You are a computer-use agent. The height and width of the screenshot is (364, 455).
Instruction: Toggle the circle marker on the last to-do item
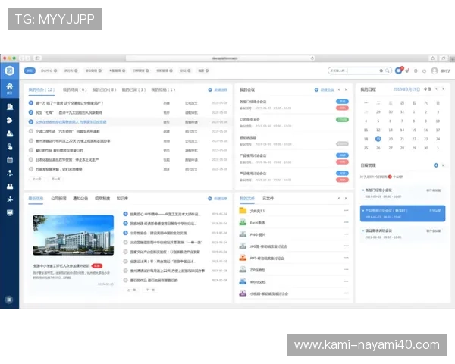tap(31, 168)
